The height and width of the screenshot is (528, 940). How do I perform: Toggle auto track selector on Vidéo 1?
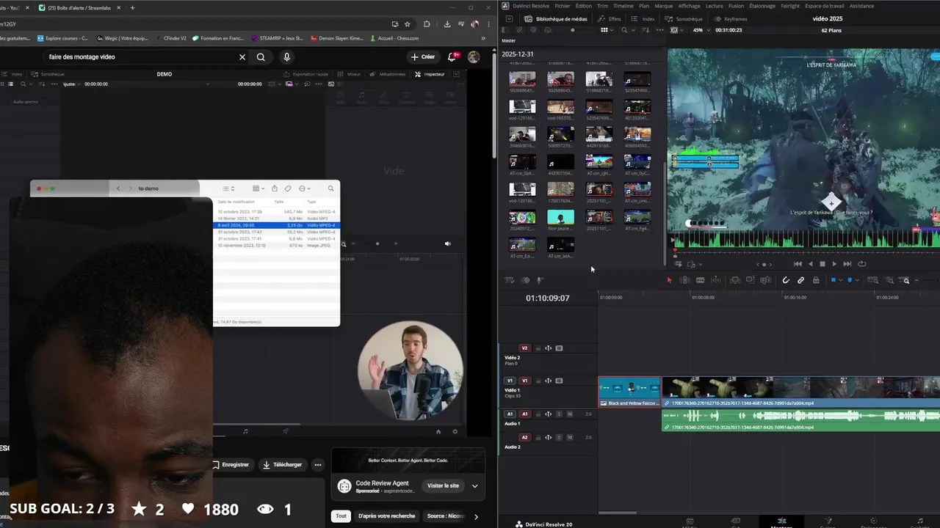click(549, 381)
